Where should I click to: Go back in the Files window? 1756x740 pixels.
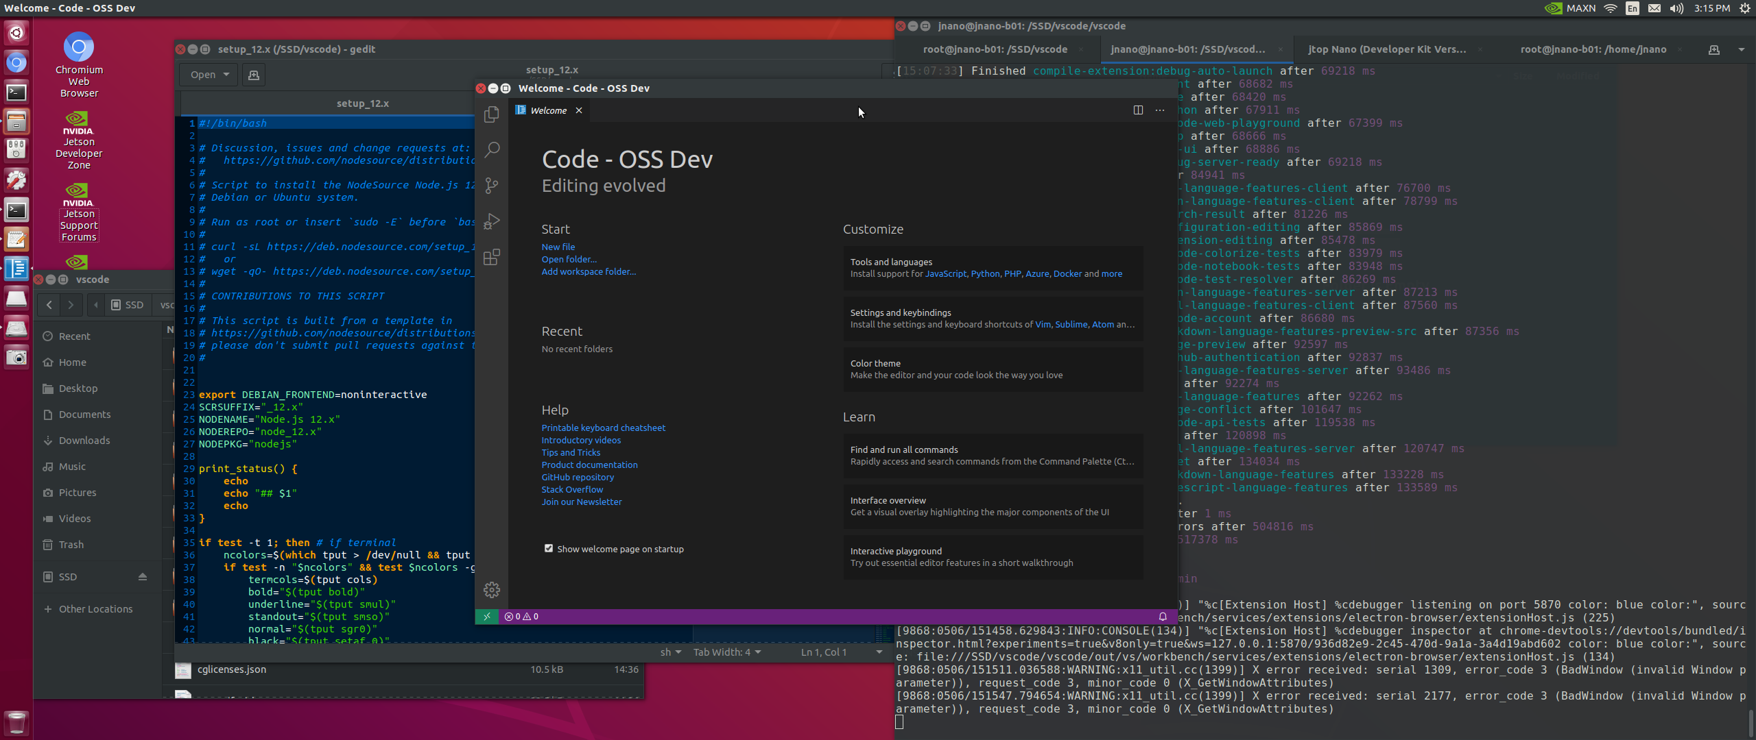(49, 305)
